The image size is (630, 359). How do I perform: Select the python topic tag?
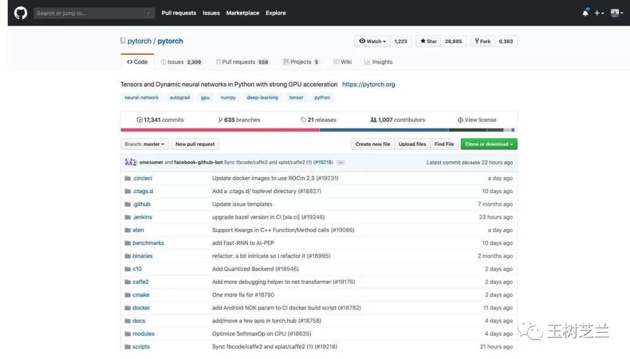(x=322, y=97)
